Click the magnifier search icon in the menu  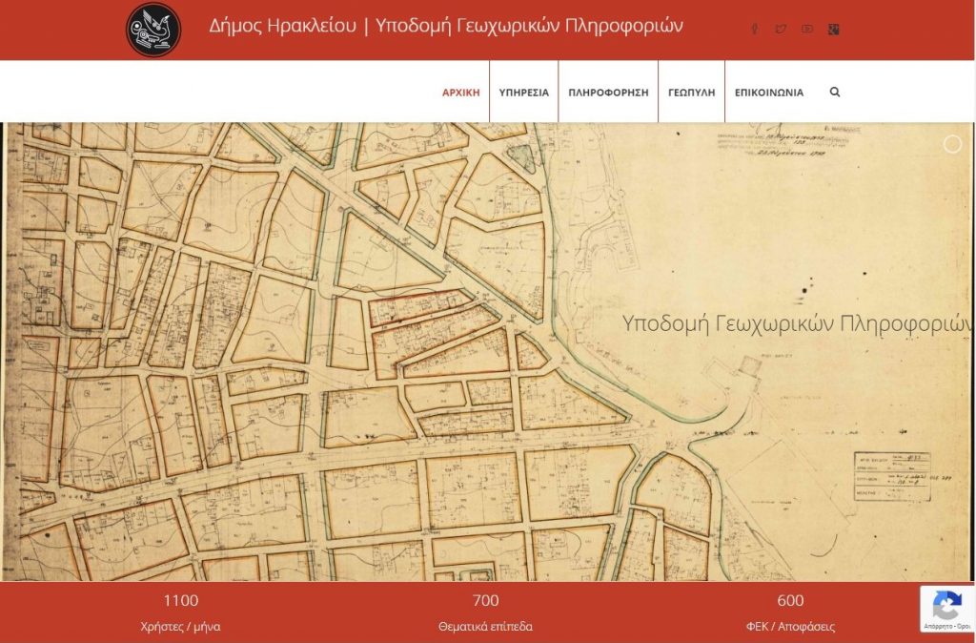(835, 93)
